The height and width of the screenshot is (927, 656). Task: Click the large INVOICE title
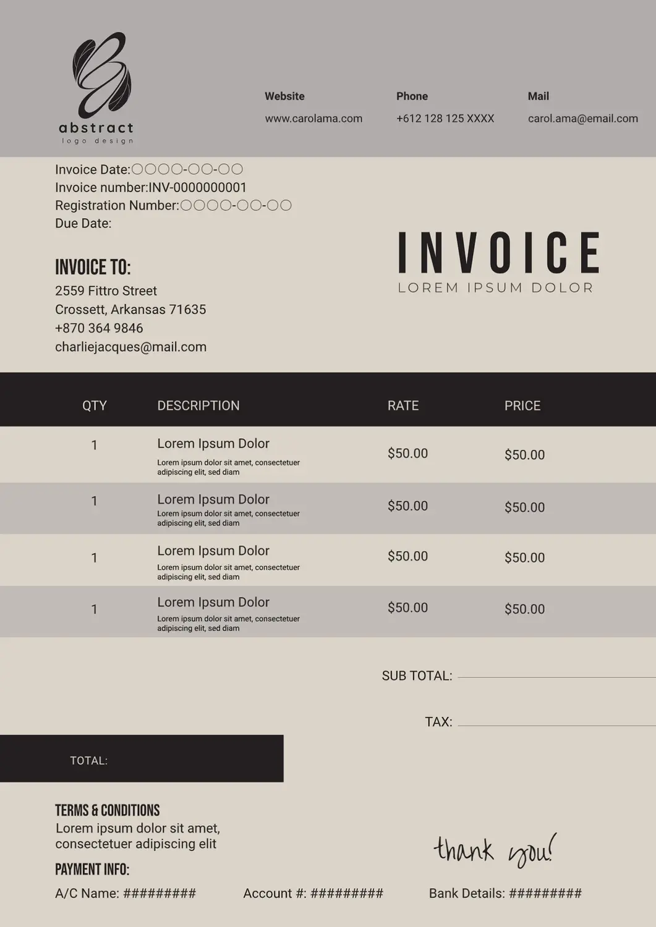498,253
